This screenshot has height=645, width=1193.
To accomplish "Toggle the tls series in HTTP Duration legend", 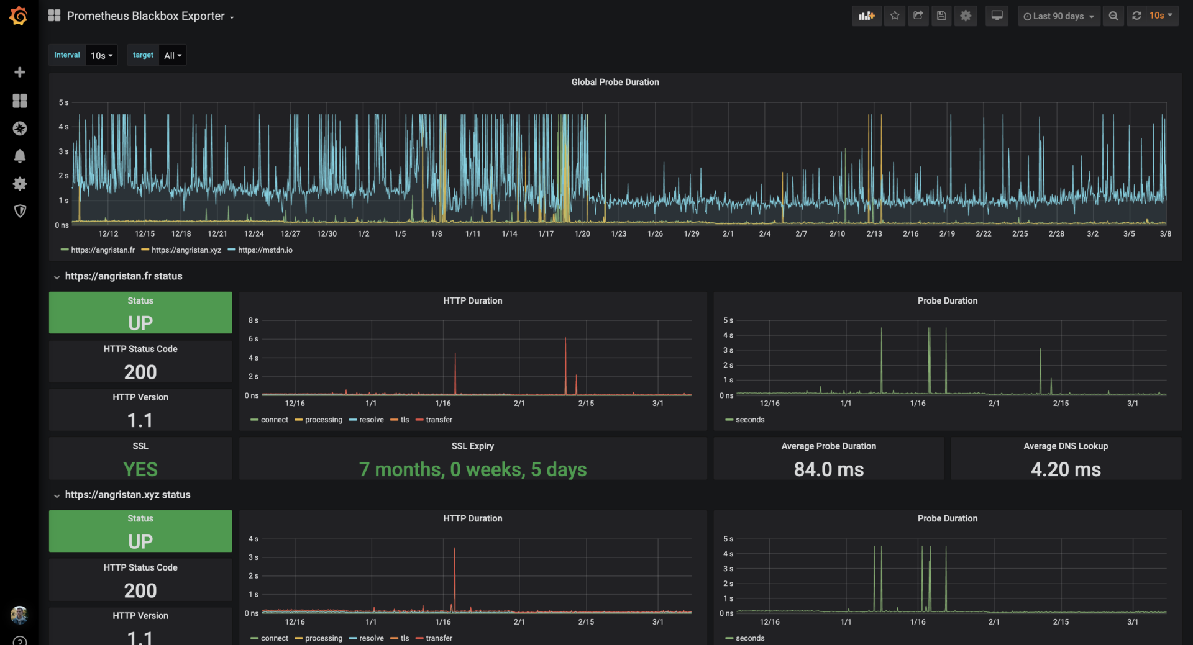I will pyautogui.click(x=403, y=420).
